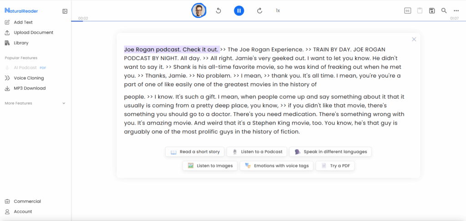Click the clipboard paste icon

pyautogui.click(x=420, y=11)
